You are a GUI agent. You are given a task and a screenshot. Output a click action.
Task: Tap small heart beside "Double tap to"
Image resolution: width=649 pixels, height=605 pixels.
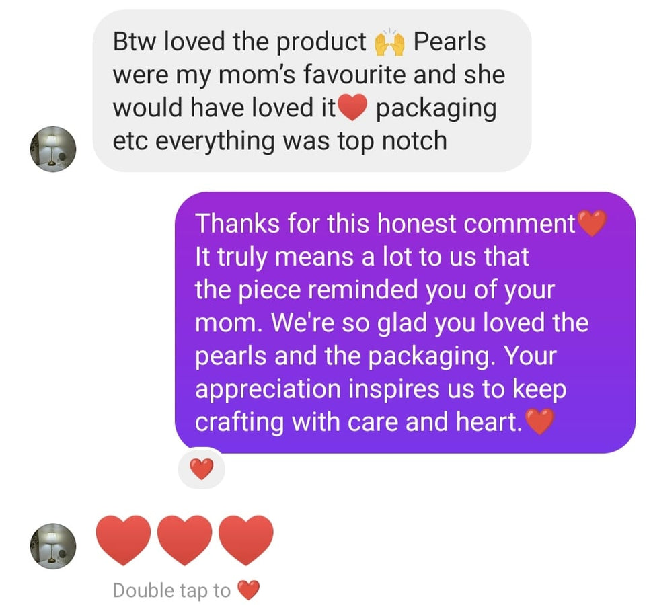(x=248, y=590)
